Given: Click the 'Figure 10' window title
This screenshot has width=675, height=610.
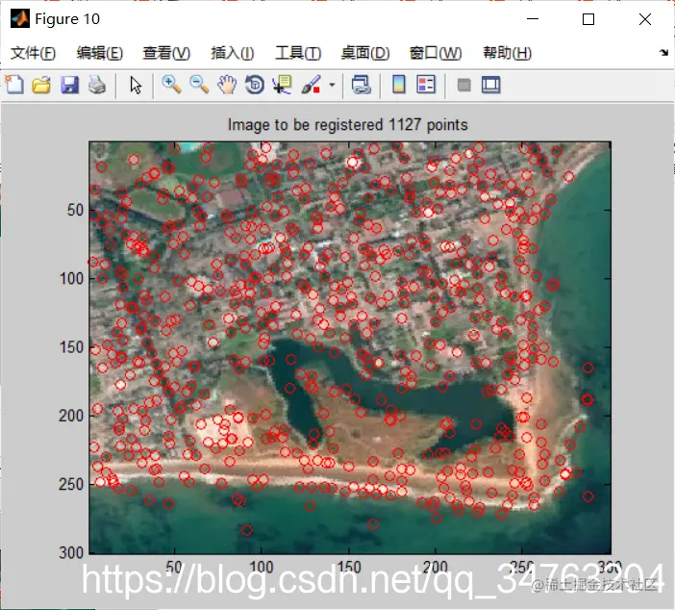Looking at the screenshot, I should click(67, 19).
